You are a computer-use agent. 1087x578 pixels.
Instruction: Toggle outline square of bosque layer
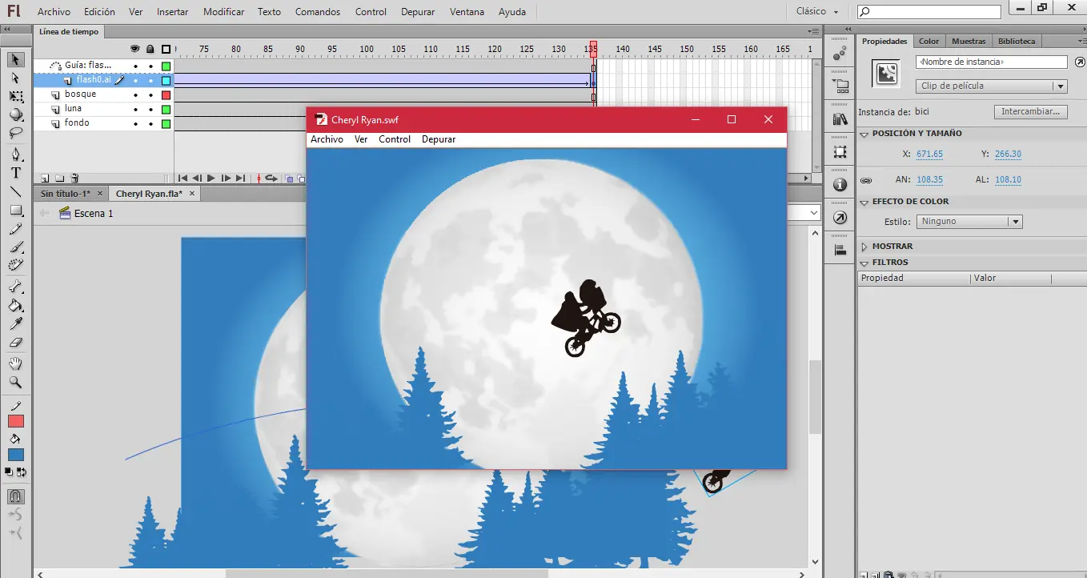click(166, 95)
